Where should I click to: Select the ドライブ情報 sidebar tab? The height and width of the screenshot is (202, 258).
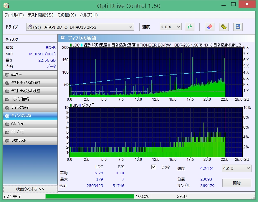[x=30, y=99]
